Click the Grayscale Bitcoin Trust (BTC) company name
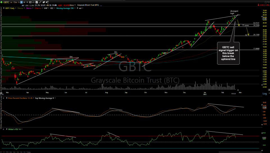 tap(88, 5)
